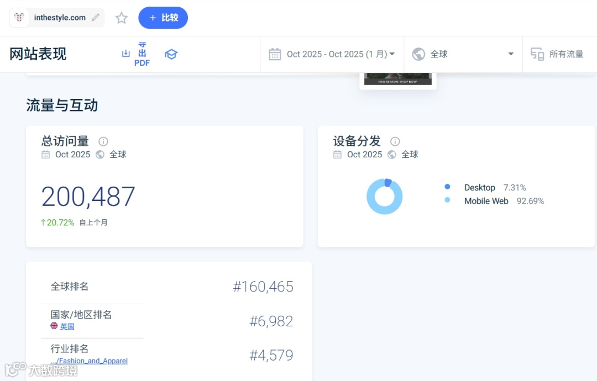
Task: Click the inthestyle.com site favicon
Action: coord(19,18)
